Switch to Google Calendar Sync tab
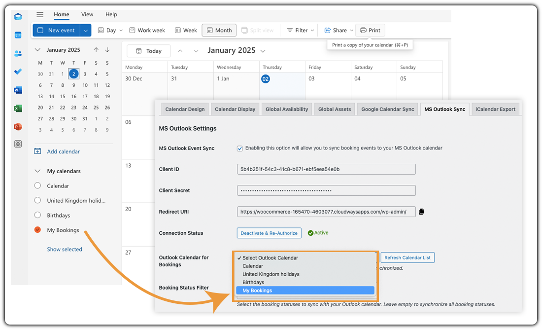This screenshot has height=330, width=542. 387,110
